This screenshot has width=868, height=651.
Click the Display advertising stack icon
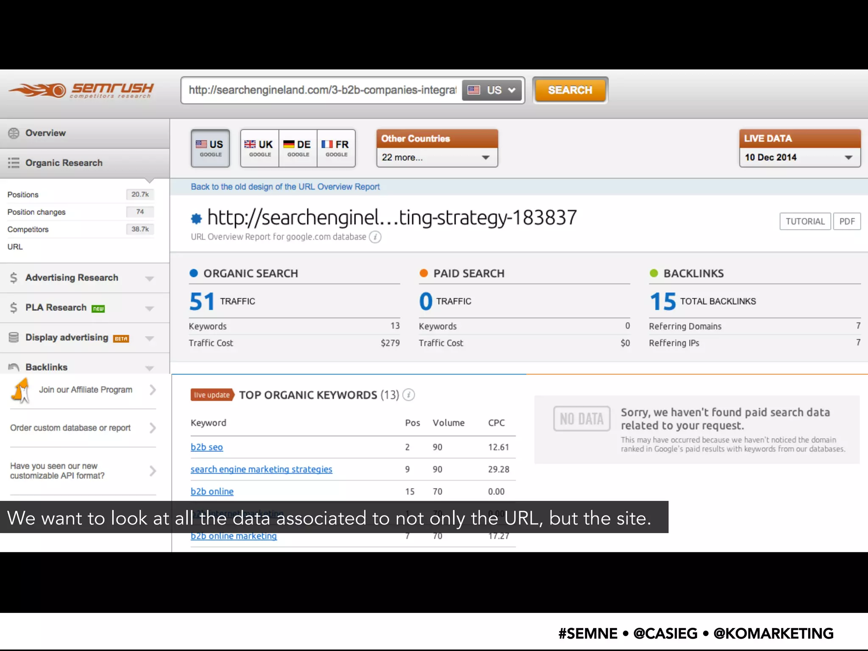pyautogui.click(x=14, y=337)
